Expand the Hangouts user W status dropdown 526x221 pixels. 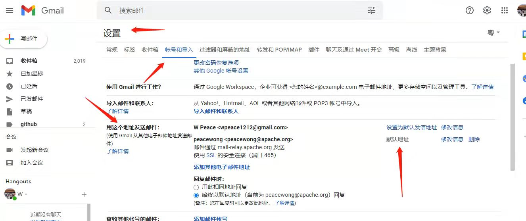[26, 194]
